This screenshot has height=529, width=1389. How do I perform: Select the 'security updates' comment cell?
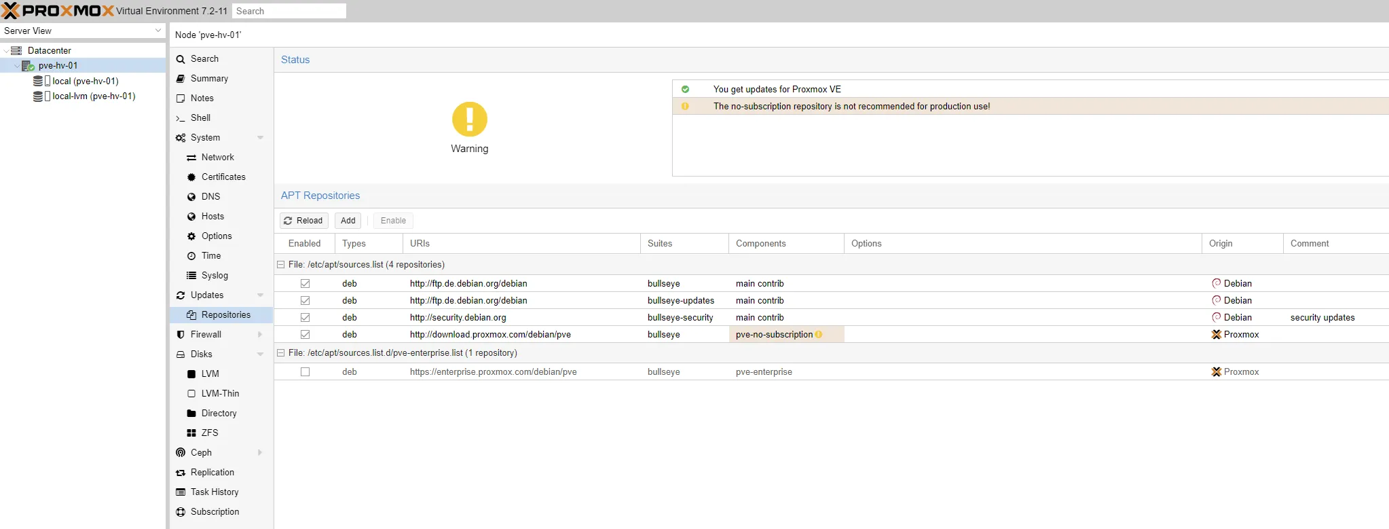[1336, 318]
